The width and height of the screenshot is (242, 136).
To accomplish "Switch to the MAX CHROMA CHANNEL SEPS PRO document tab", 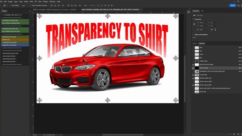I will click(x=110, y=9).
